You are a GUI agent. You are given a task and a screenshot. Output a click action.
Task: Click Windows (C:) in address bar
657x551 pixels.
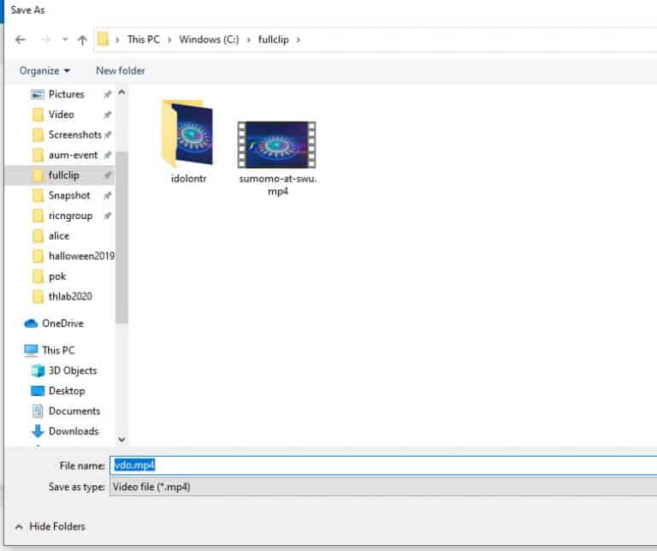coord(209,39)
